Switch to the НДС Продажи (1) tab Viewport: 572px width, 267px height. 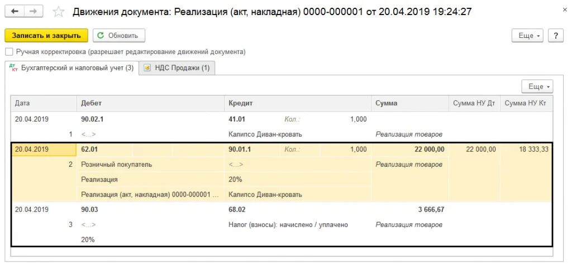pos(177,68)
